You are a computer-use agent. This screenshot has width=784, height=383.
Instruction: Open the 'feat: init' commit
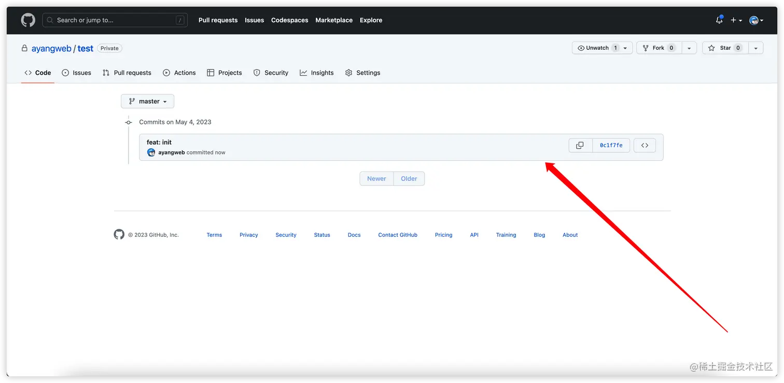tap(159, 142)
